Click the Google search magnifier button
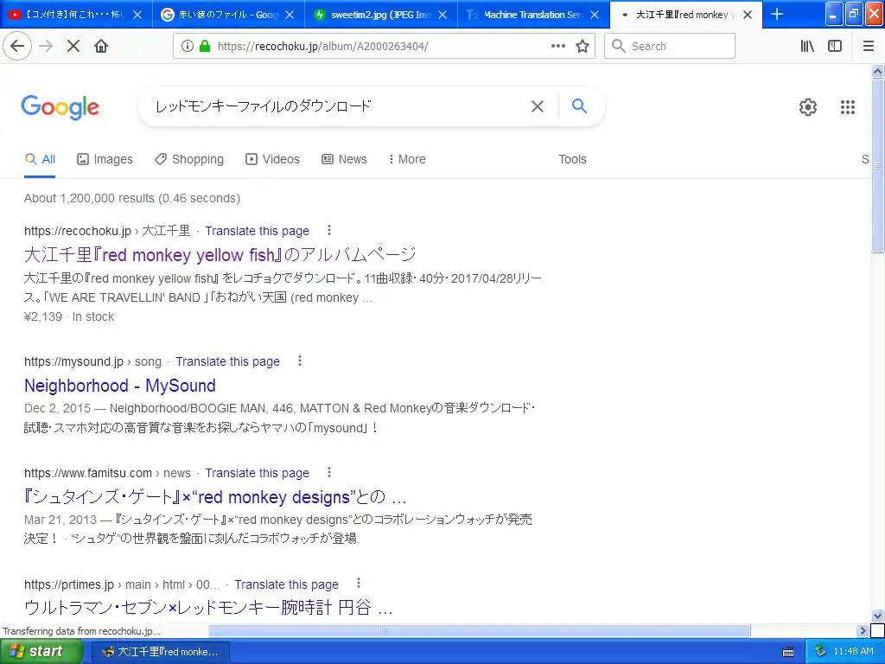Screen dimensions: 885x664 (x=579, y=105)
